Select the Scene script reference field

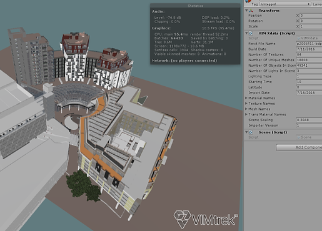pos(309,137)
